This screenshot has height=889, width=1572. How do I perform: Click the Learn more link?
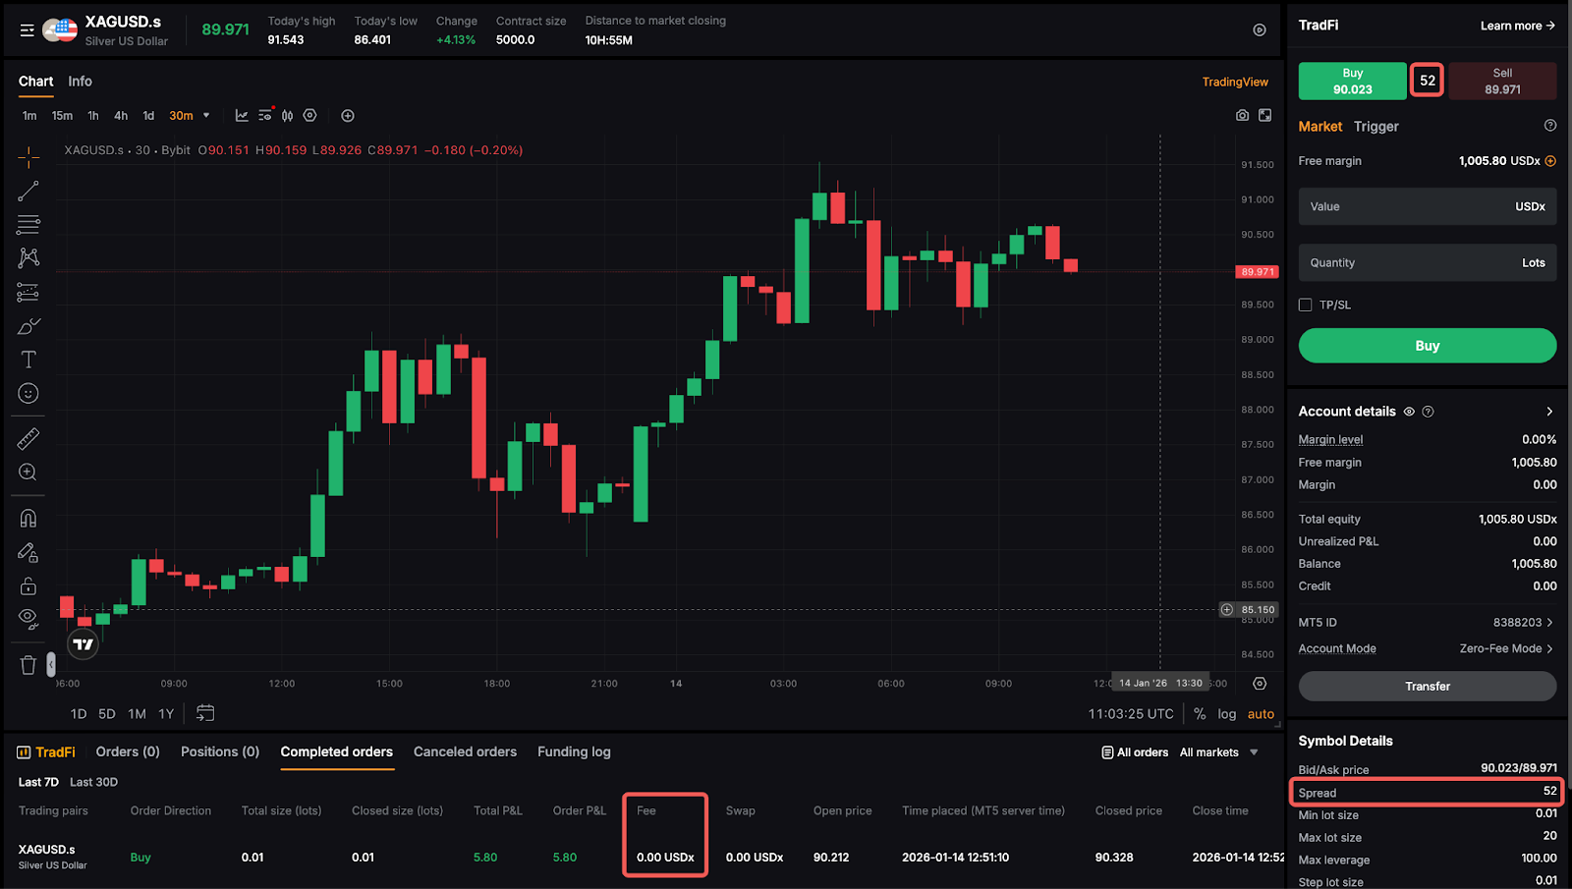point(1517,26)
